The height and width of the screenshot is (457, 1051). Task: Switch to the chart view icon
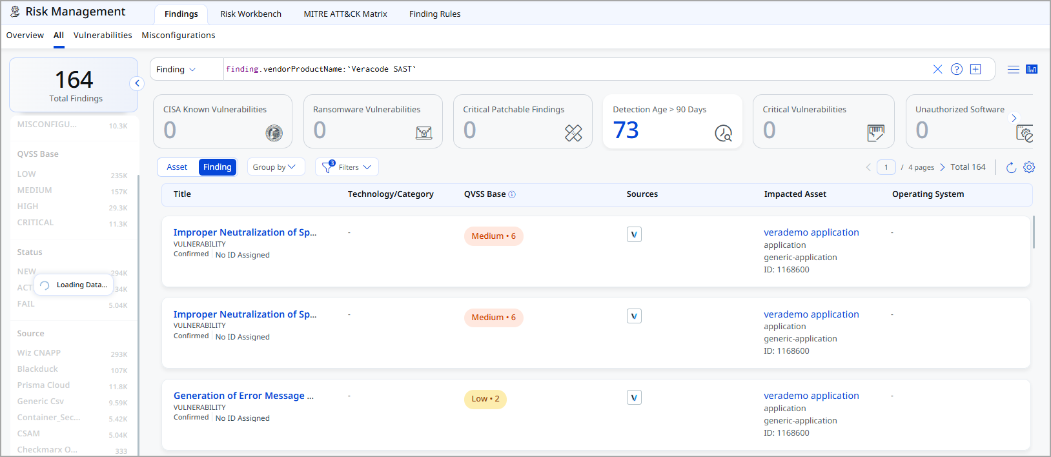pyautogui.click(x=1032, y=69)
